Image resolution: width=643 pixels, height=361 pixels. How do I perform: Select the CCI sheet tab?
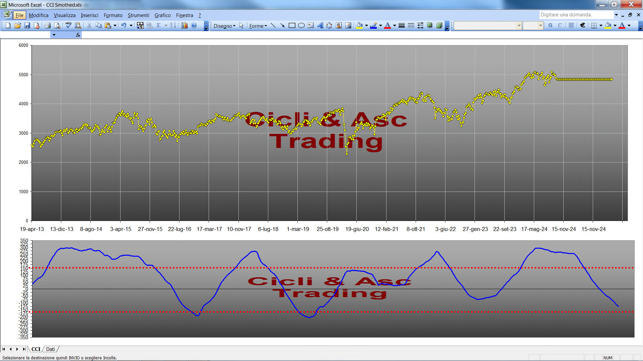36,349
